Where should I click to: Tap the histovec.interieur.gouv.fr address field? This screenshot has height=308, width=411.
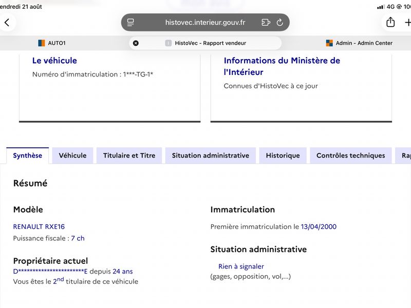pos(205,23)
